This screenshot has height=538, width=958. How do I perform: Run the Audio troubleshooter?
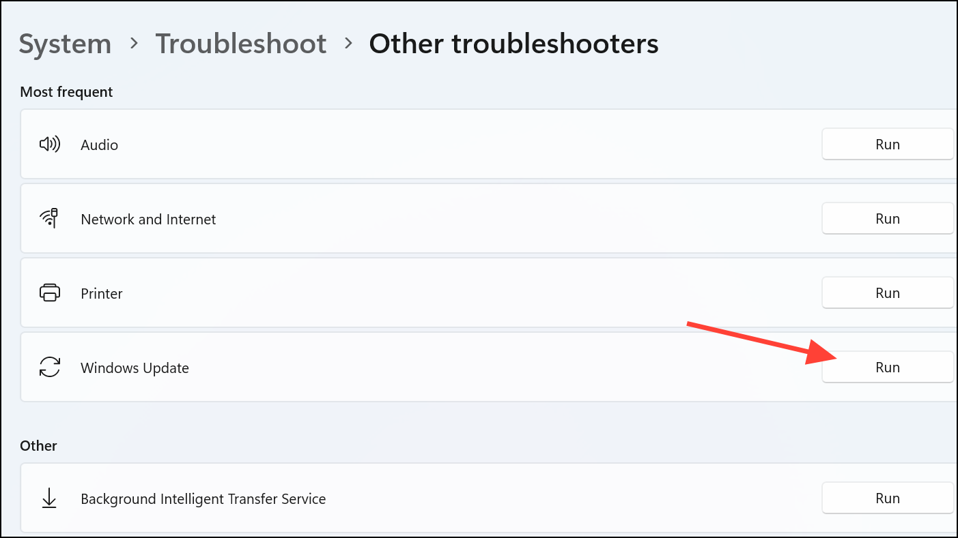pos(888,145)
